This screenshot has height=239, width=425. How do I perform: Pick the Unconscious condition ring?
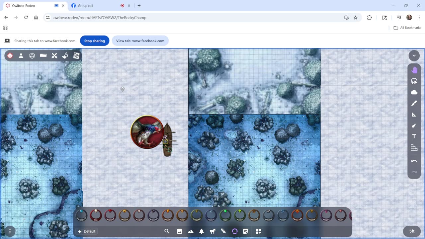[153, 215]
